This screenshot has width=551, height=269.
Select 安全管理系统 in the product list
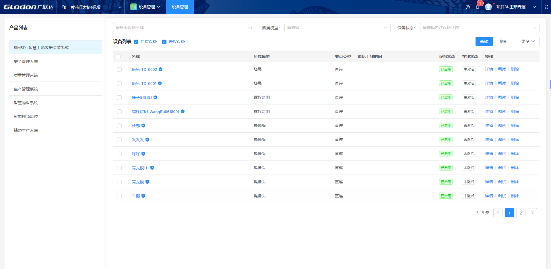pos(26,61)
